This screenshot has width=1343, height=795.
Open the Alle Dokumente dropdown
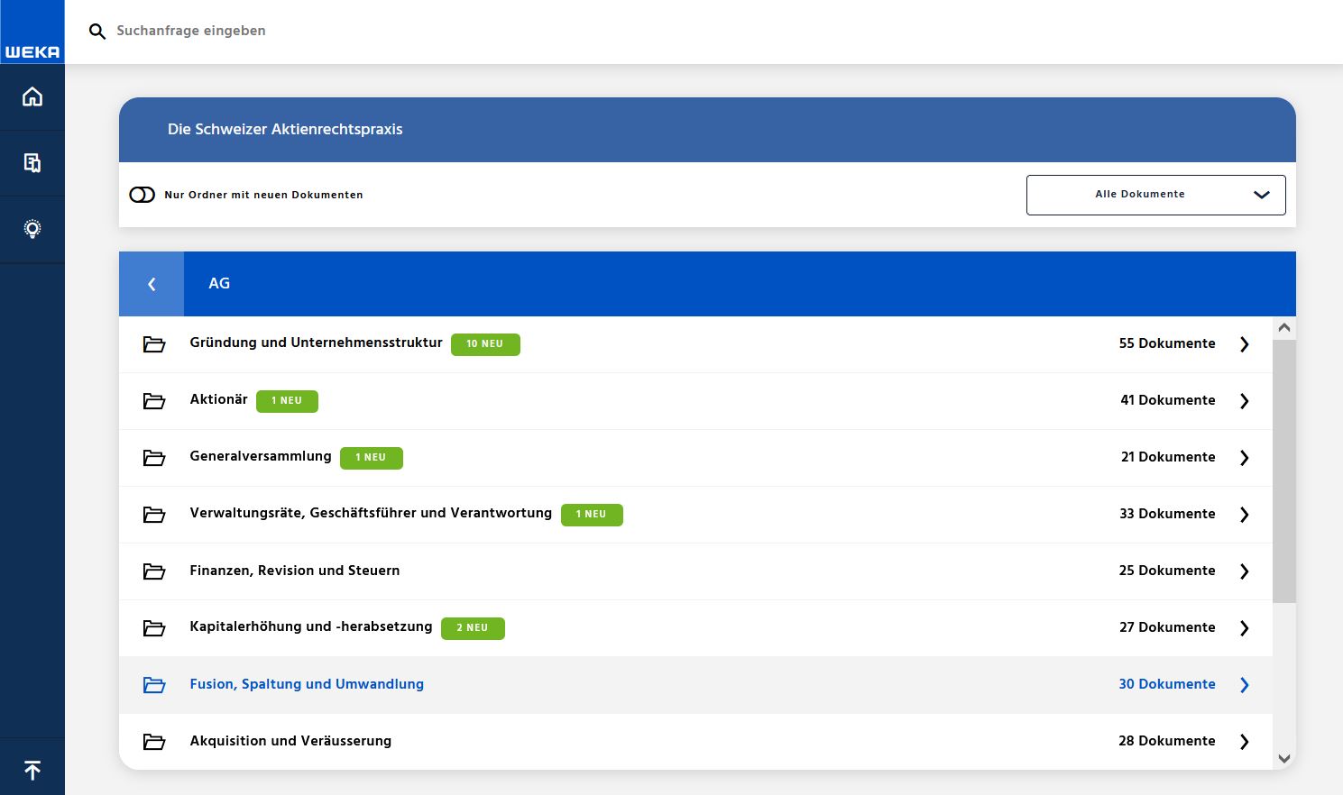1155,195
